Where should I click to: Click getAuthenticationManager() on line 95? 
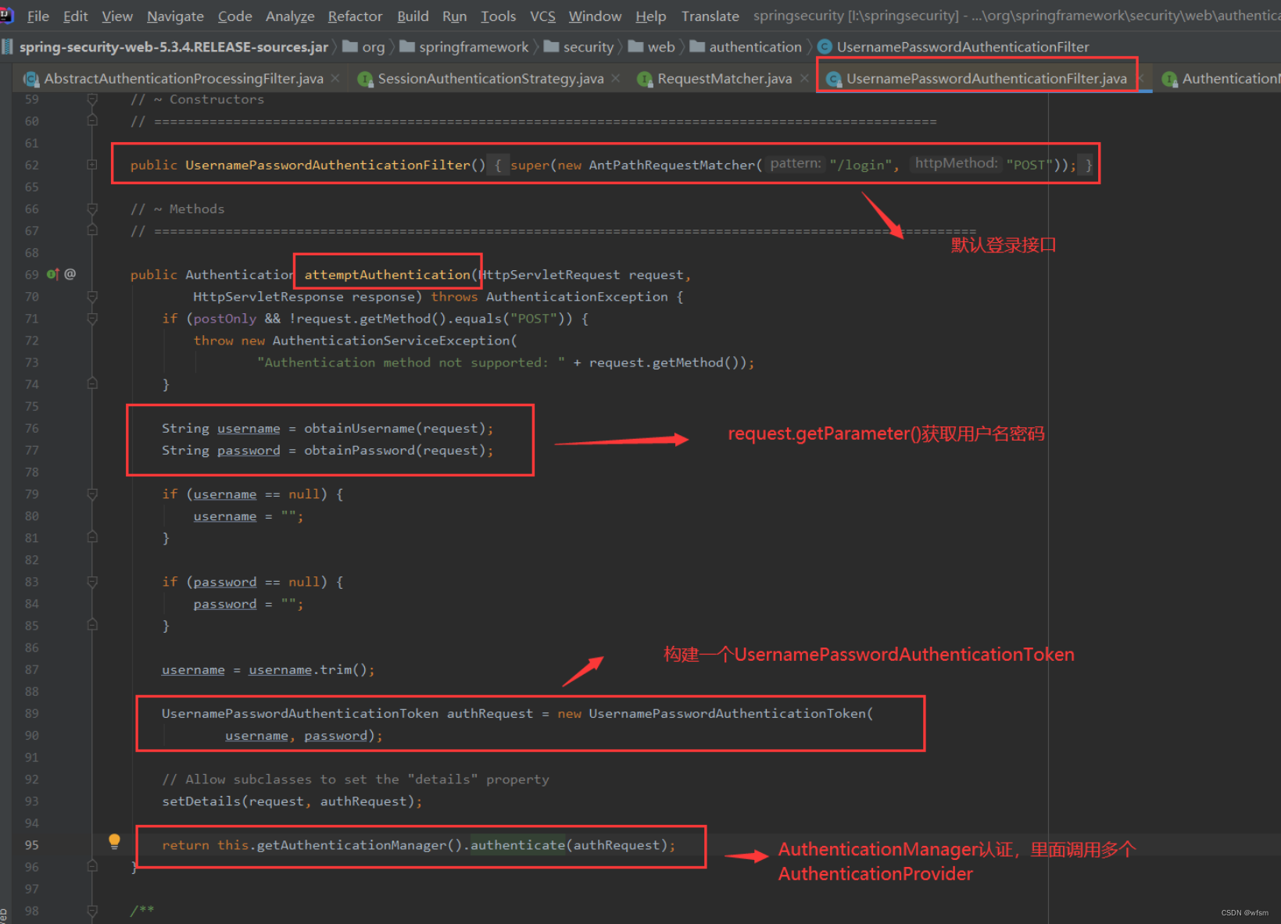(360, 844)
